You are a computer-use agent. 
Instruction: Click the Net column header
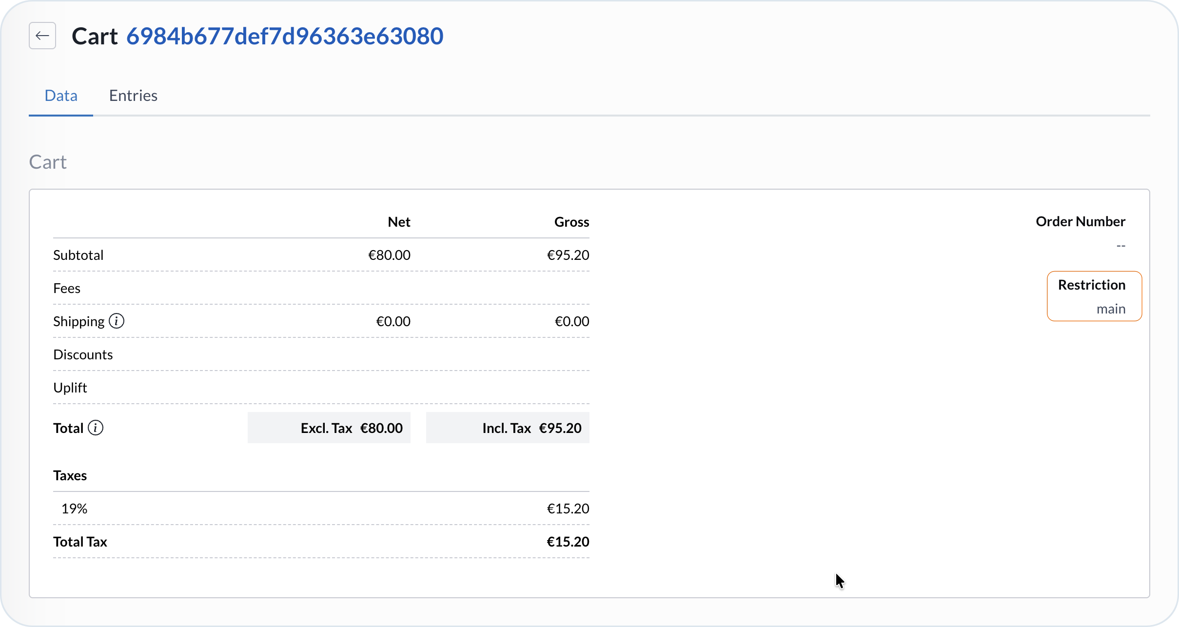point(399,222)
